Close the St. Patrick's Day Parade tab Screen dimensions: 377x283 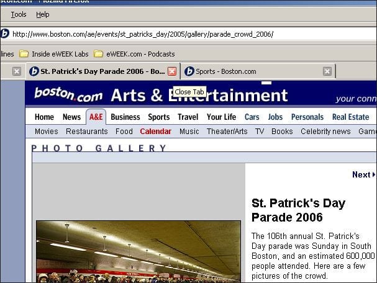(x=172, y=71)
